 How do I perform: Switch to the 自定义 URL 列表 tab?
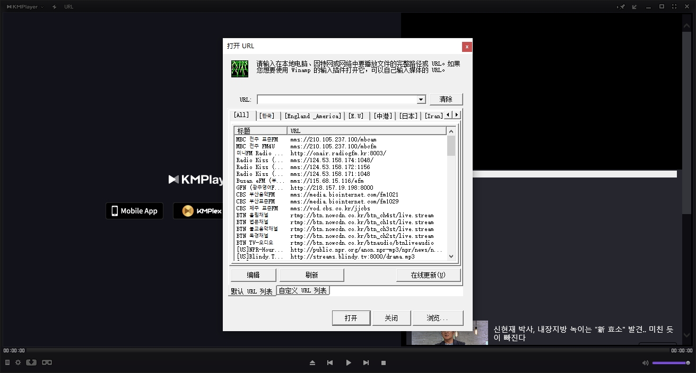pos(303,290)
